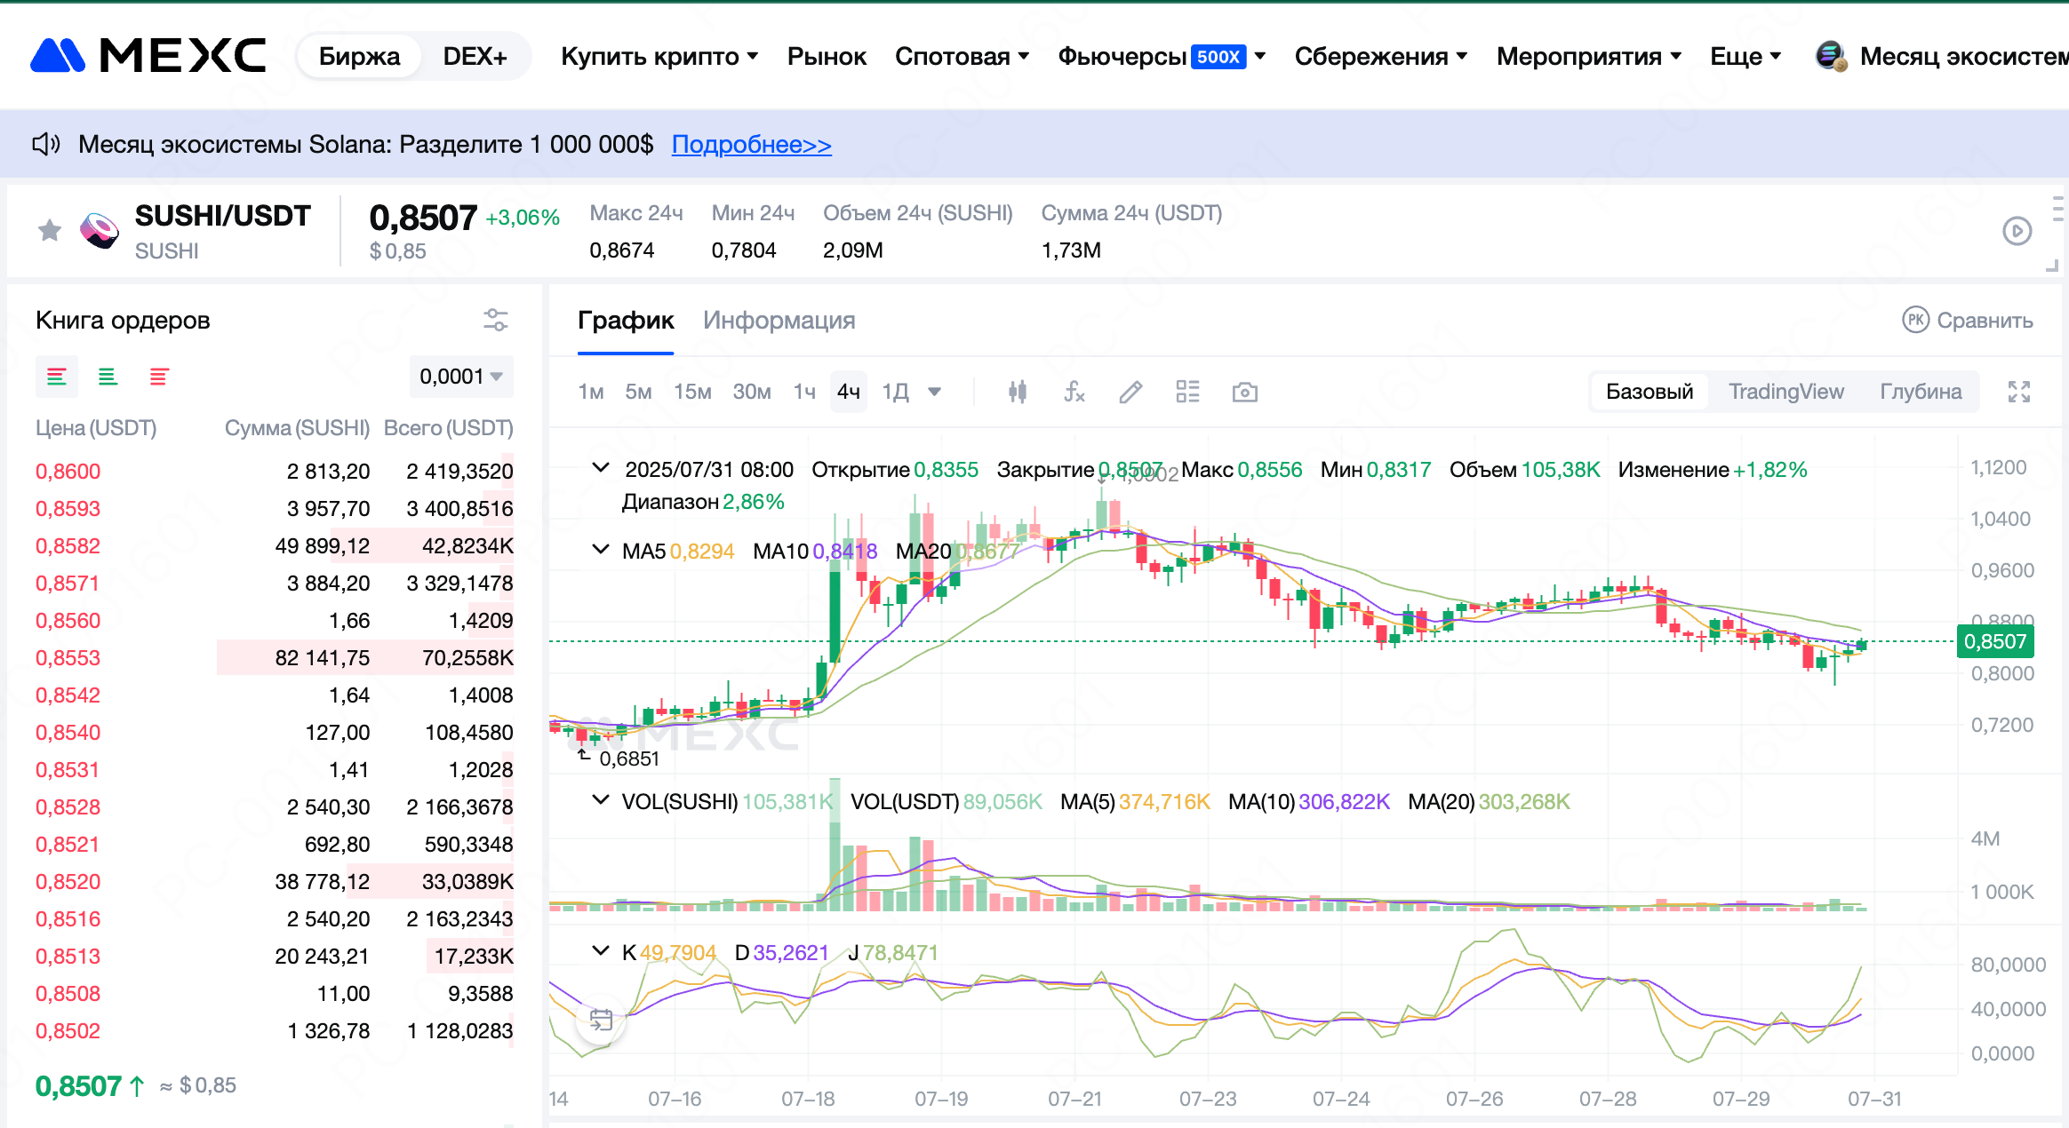Open more timeframes dropdown arrow
This screenshot has width=2069, height=1128.
point(934,392)
